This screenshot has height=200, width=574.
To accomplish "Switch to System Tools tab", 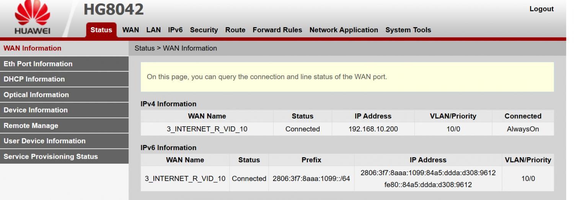I will pyautogui.click(x=408, y=30).
